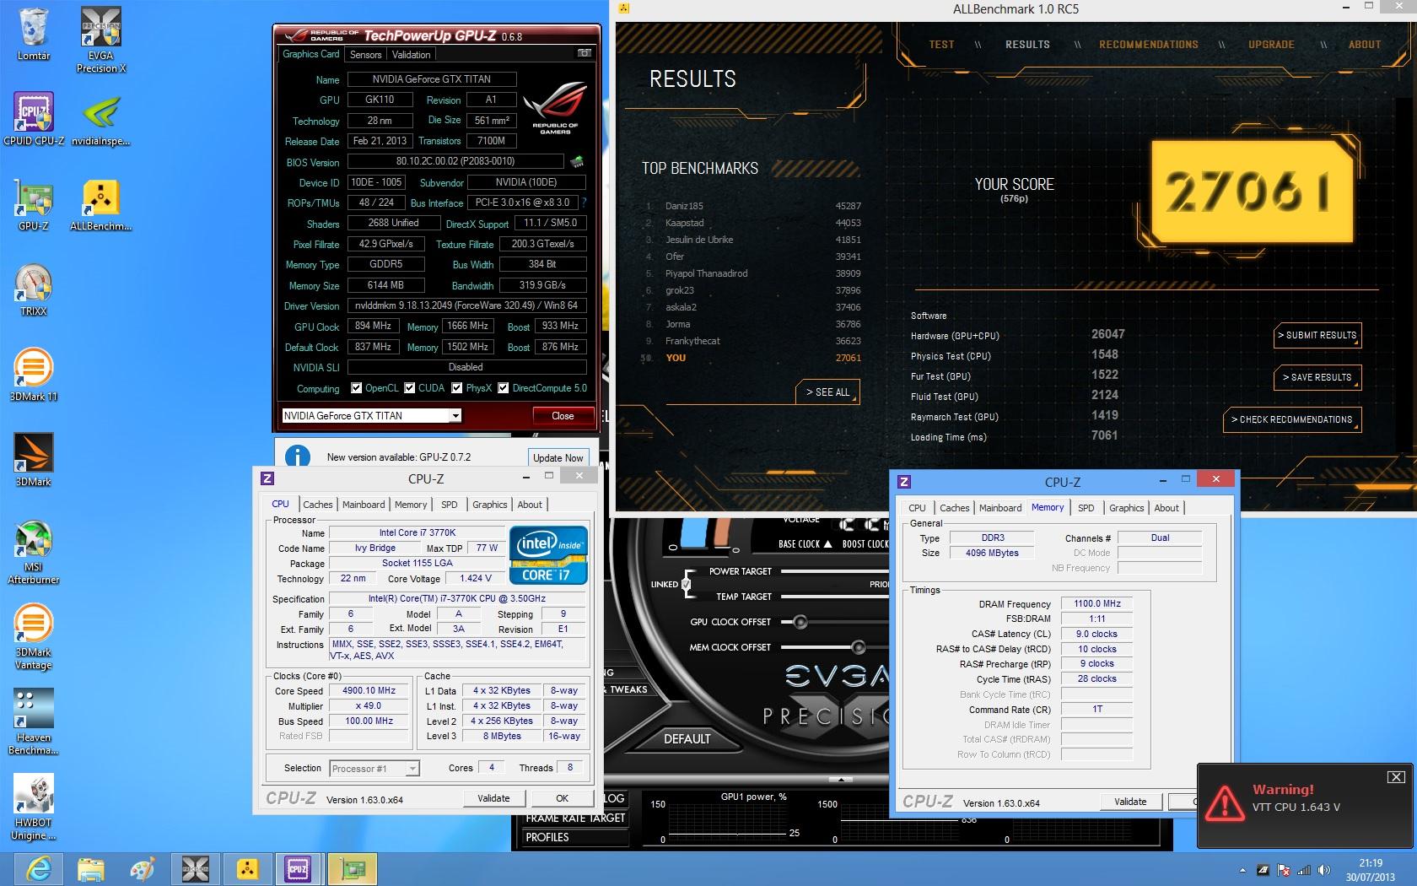This screenshot has width=1417, height=886.
Task: Adjust the POWER TARGET slider
Action: tap(835, 571)
